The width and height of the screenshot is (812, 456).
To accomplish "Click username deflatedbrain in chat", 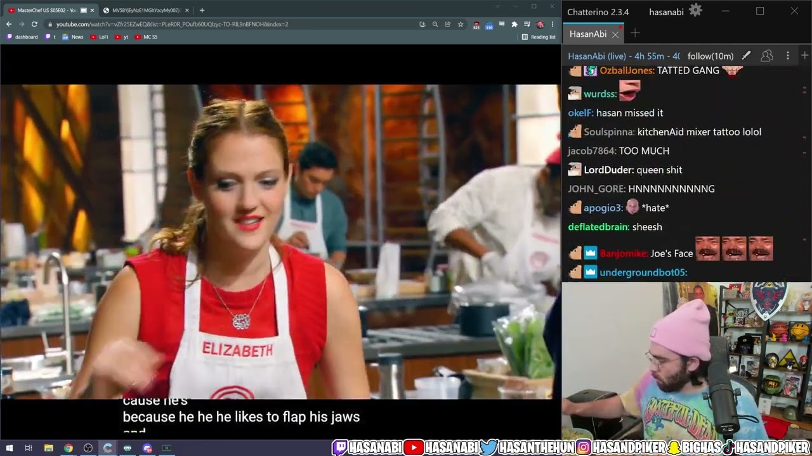I will click(599, 227).
